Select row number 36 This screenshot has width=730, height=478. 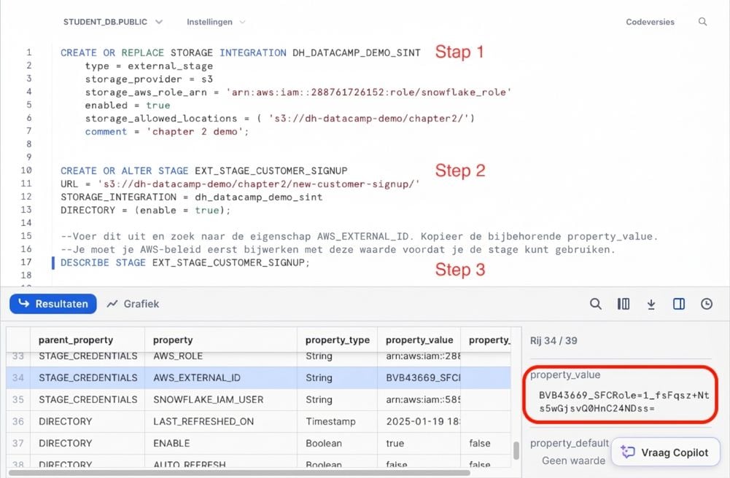click(18, 421)
